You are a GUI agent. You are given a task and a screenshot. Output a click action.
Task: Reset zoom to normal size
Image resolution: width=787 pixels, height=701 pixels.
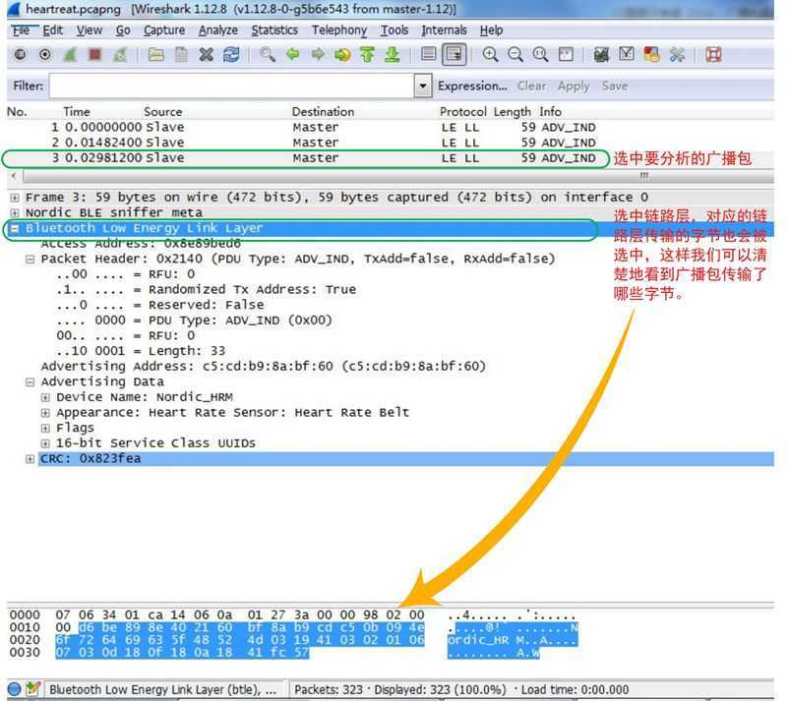[540, 54]
